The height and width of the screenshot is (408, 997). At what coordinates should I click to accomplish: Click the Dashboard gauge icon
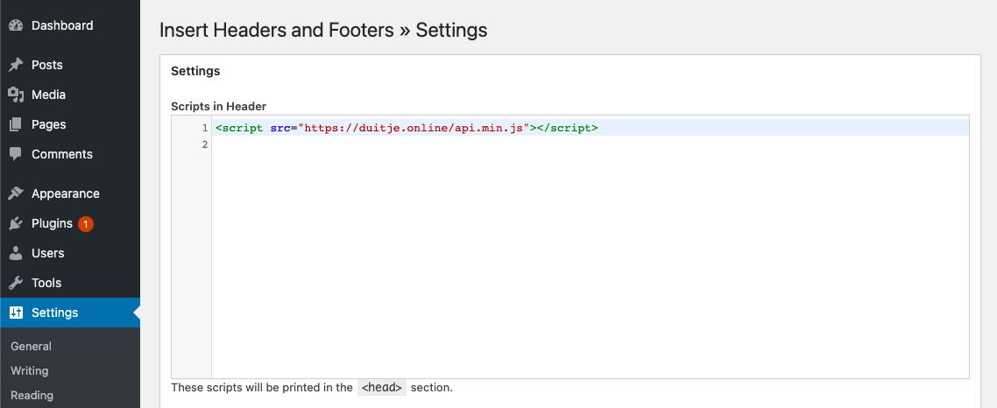tap(16, 26)
